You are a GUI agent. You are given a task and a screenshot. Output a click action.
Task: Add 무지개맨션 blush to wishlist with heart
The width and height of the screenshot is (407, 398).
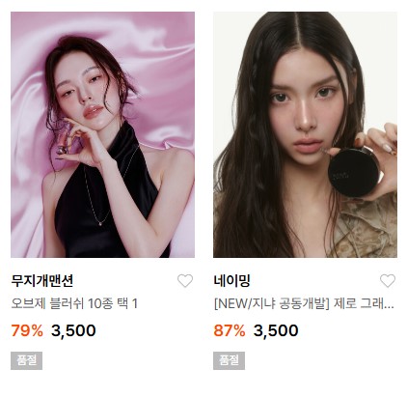(185, 281)
